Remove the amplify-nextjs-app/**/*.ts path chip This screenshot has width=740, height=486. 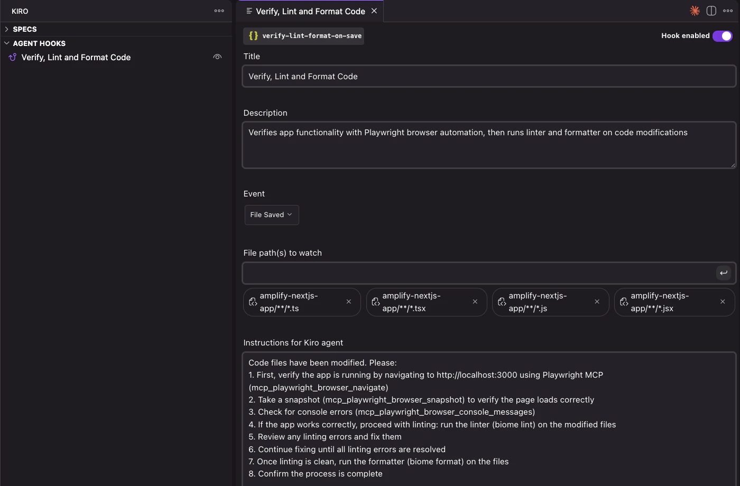[x=349, y=302]
